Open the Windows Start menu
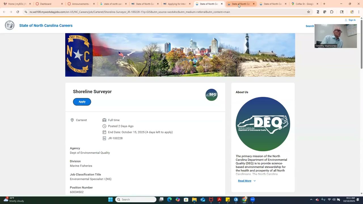Image resolution: width=363 pixels, height=204 pixels. click(x=111, y=199)
